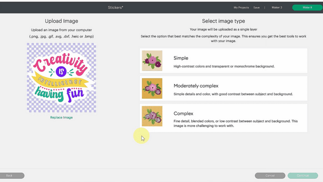This screenshot has height=182, width=323.
Task: Click the Upload Image heading
Action: [x=61, y=21]
